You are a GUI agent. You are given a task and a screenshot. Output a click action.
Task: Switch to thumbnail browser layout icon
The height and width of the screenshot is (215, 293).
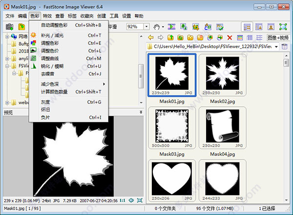tap(247, 27)
